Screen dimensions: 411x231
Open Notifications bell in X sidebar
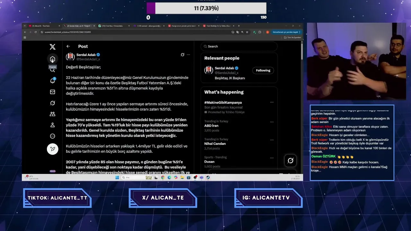click(52, 81)
